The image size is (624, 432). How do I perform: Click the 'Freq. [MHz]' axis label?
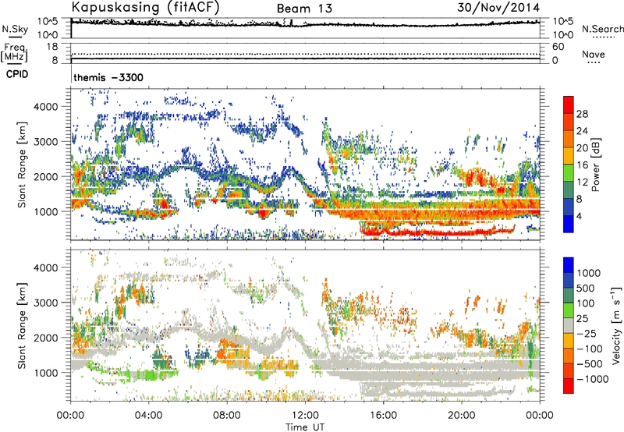(x=14, y=52)
